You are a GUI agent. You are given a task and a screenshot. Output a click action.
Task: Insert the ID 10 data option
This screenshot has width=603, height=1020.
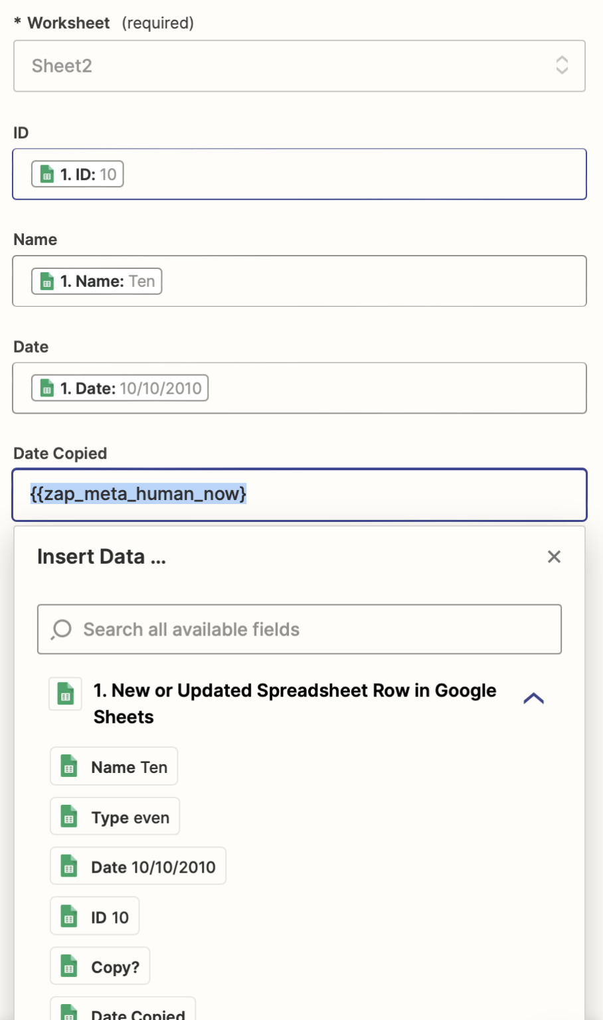click(95, 917)
